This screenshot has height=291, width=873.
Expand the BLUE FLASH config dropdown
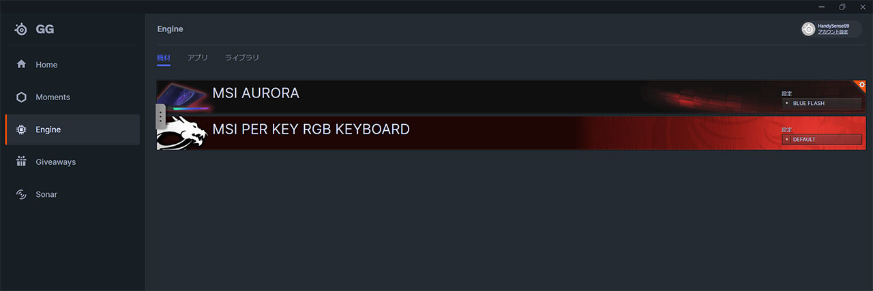(821, 104)
